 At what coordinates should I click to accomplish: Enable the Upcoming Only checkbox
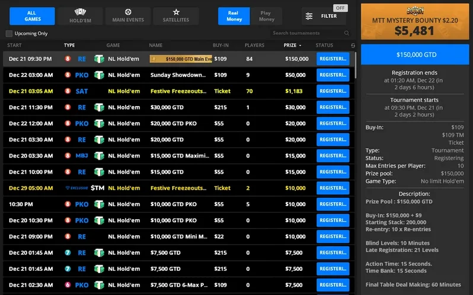(9, 33)
